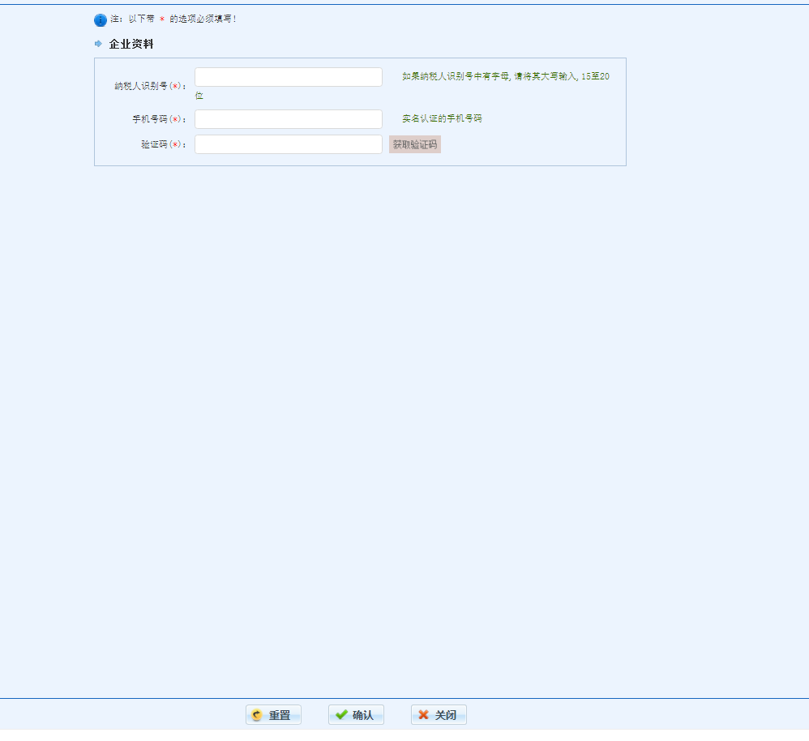Click the blue info icon beside the note
This screenshot has height=741, width=809.
point(100,19)
